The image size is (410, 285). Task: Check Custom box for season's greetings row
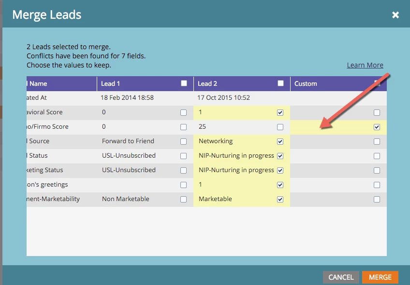click(377, 185)
